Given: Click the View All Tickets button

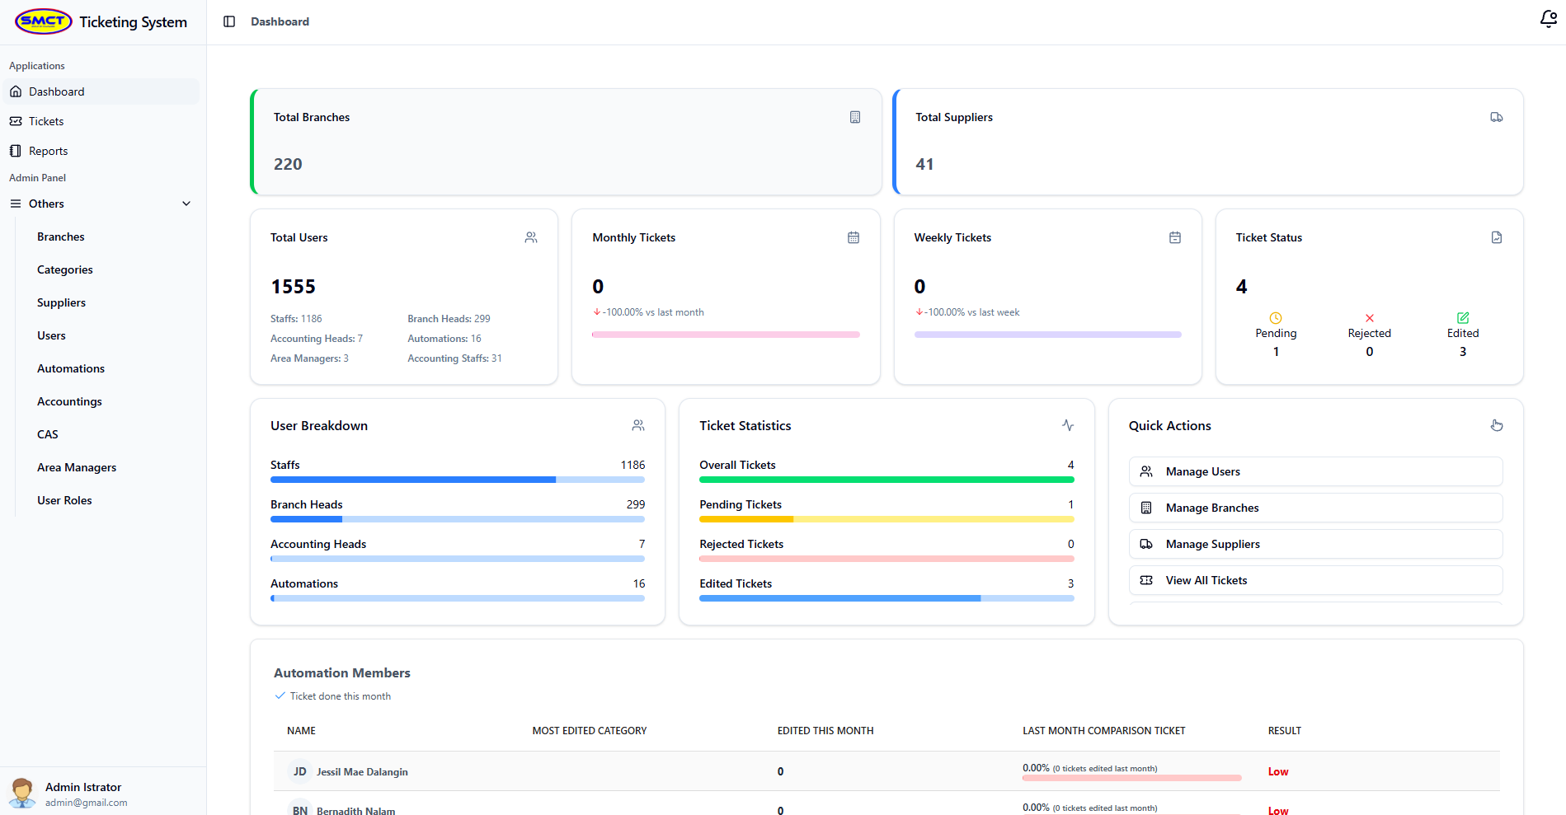Looking at the screenshot, I should [x=1315, y=580].
